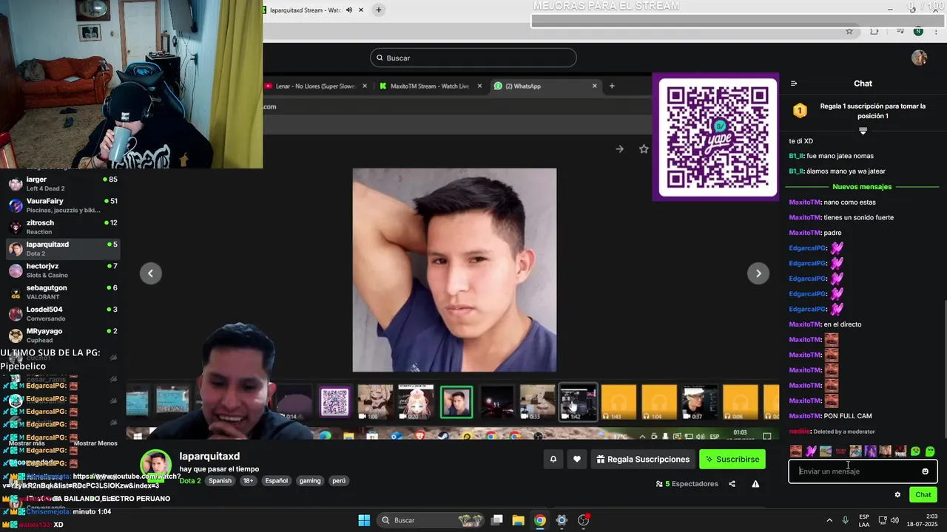The image size is (947, 532).
Task: Click Nuevos mensajes divider to jump down
Action: click(862, 187)
